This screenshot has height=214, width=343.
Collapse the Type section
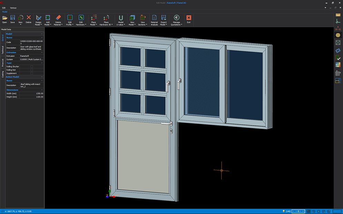click(x=42, y=63)
